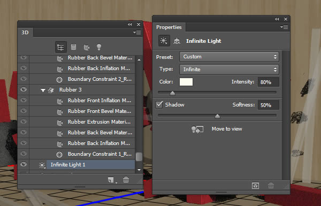Screen dimensions: 321x206
Task: Click Move to view label
Action: pos(227,129)
